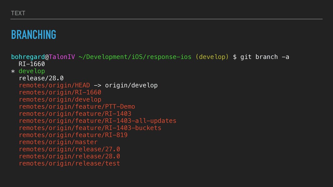This screenshot has width=333, height=187.
Task: Click remotes/origin/feature/RI-1403-all-updates line
Action: 97,121
